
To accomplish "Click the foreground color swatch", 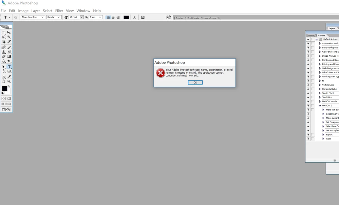I will coord(4,89).
